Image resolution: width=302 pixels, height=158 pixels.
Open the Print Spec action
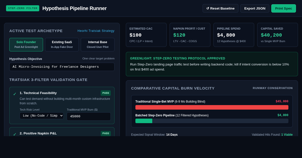click(x=284, y=8)
